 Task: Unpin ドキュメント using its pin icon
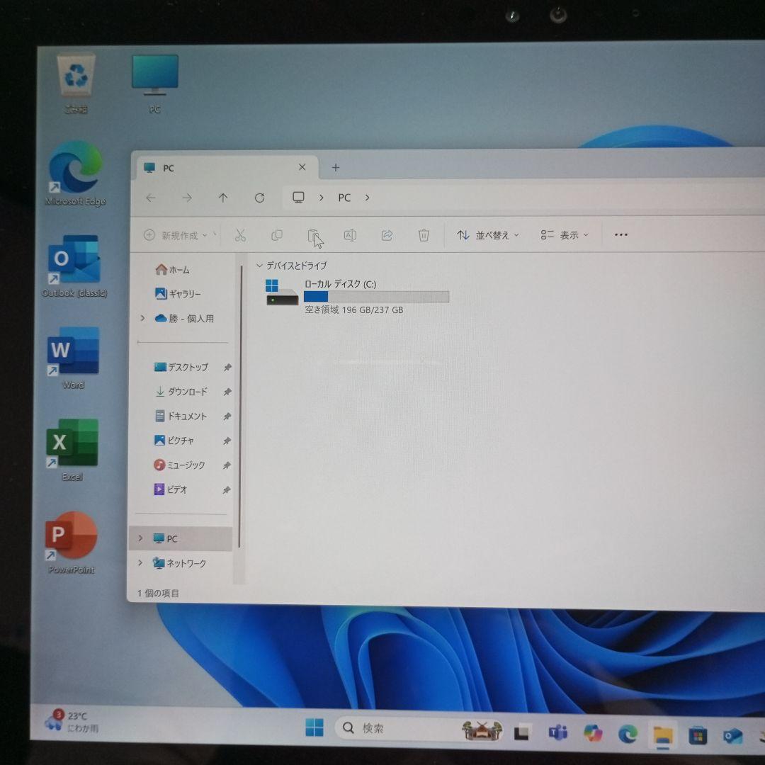coord(227,416)
